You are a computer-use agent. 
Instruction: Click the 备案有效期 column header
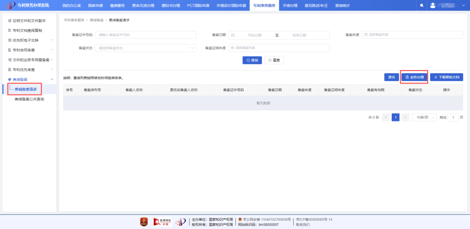(375, 90)
